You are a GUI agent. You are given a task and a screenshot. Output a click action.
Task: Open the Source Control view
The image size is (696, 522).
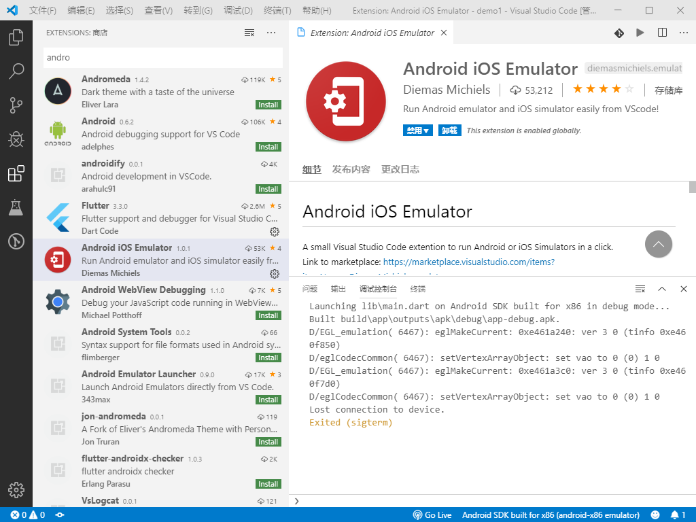coord(16,105)
